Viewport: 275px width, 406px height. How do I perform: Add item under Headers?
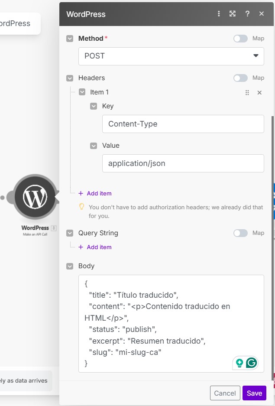(x=95, y=193)
